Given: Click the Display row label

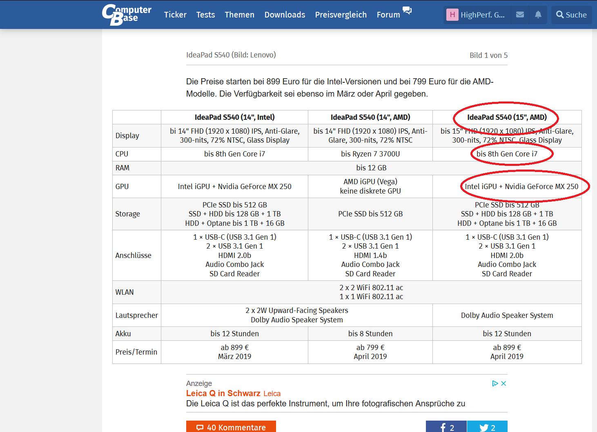Looking at the screenshot, I should [127, 136].
